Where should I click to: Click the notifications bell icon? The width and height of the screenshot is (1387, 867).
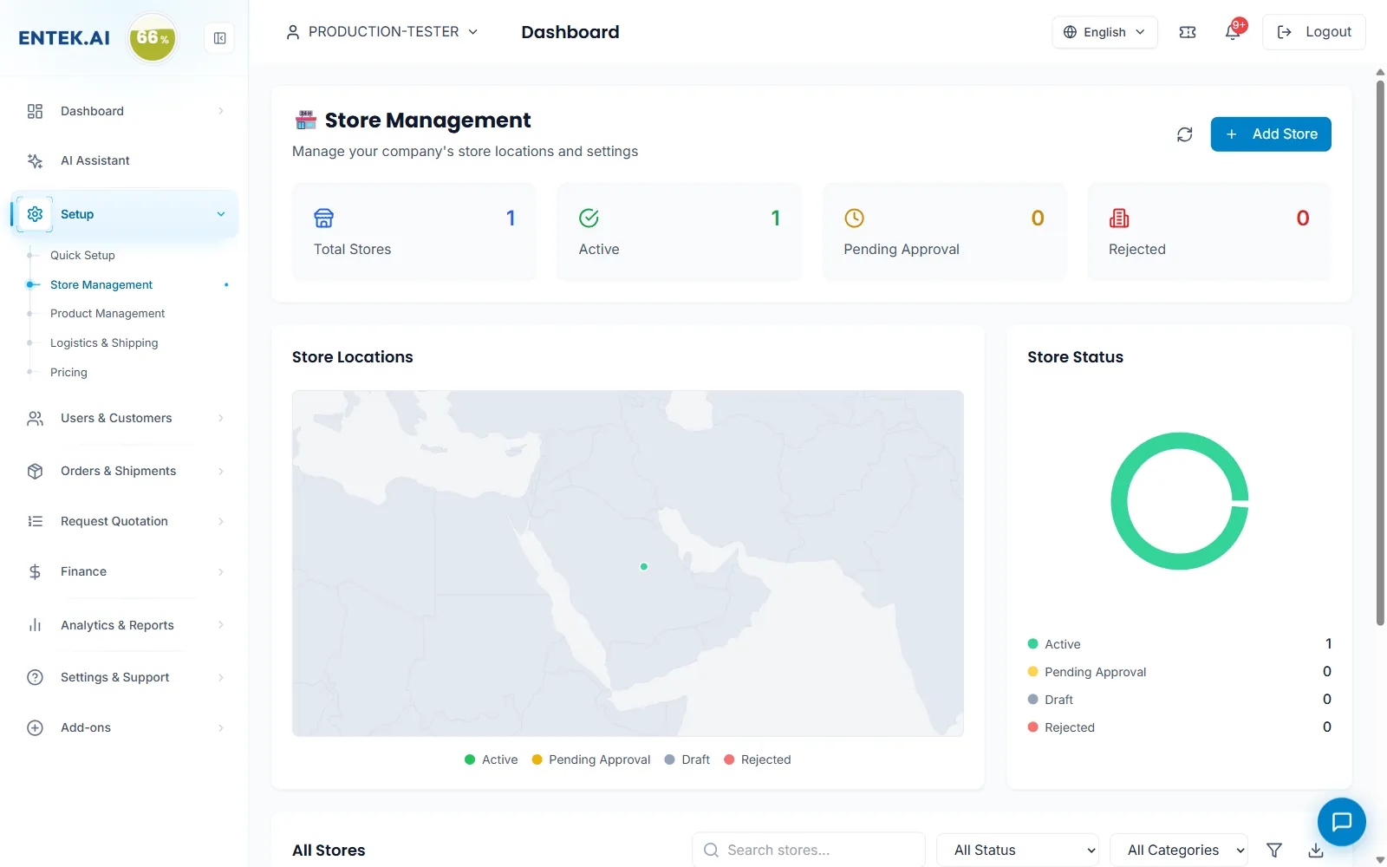[x=1233, y=32]
